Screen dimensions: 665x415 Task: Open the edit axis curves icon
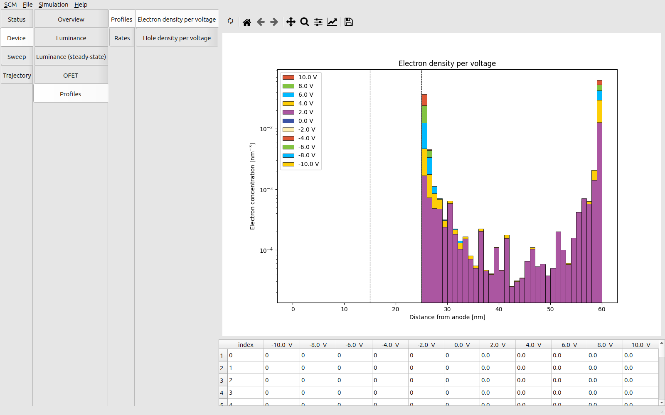[x=332, y=22]
